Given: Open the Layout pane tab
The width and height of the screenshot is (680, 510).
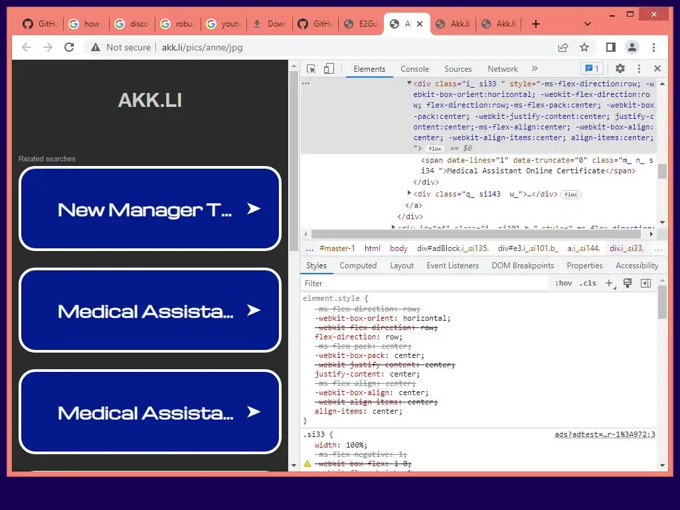Looking at the screenshot, I should pos(402,266).
